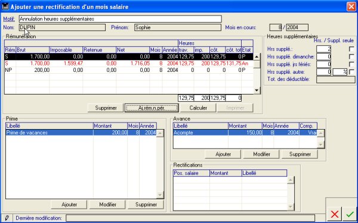Click Supprimer button in Avance section
Image resolution: width=358 pixels, height=223 pixels.
[x=300, y=154]
